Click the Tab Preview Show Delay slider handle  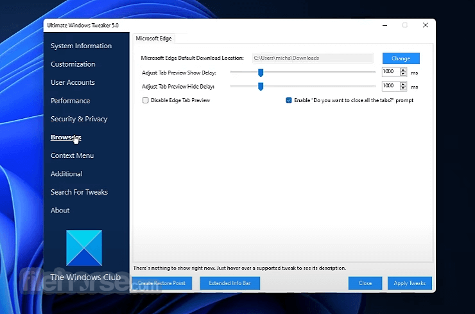pyautogui.click(x=261, y=73)
